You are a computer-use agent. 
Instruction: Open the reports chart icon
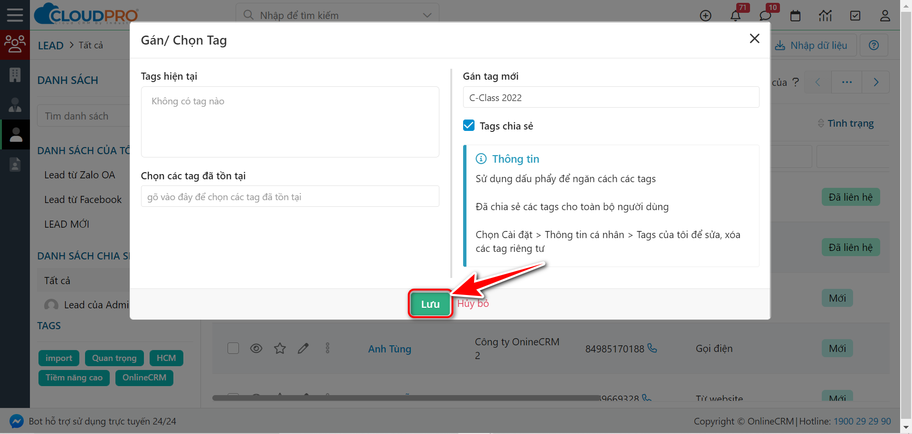pyautogui.click(x=825, y=16)
